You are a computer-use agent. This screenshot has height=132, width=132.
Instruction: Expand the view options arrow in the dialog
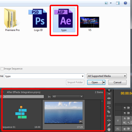[111, 3]
